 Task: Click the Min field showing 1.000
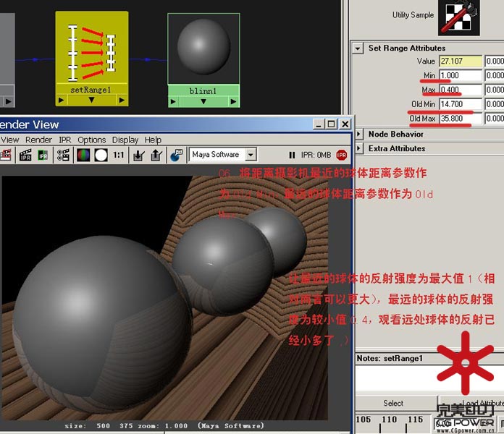coord(461,75)
